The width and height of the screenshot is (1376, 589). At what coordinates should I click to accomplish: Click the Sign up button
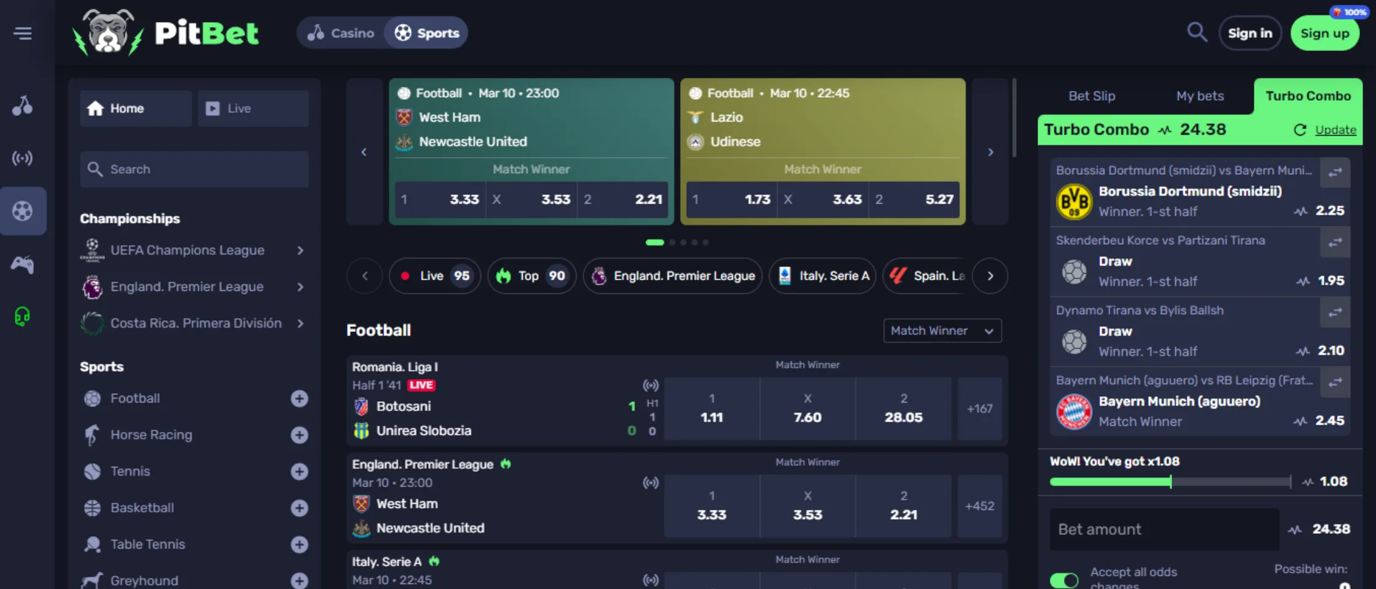(1324, 33)
